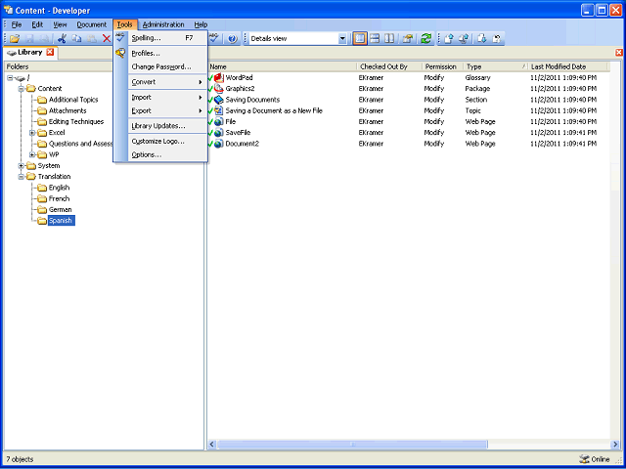
Task: Click the Copy toolbar icon
Action: [x=76, y=39]
